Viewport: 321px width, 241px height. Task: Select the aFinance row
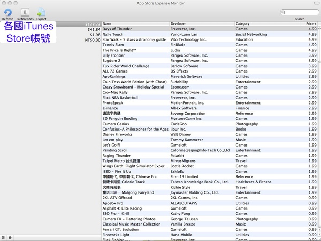[209, 108]
